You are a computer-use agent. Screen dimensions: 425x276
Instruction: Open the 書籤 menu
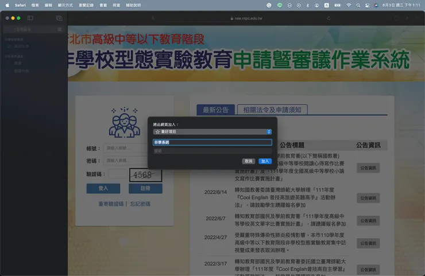pos(103,5)
